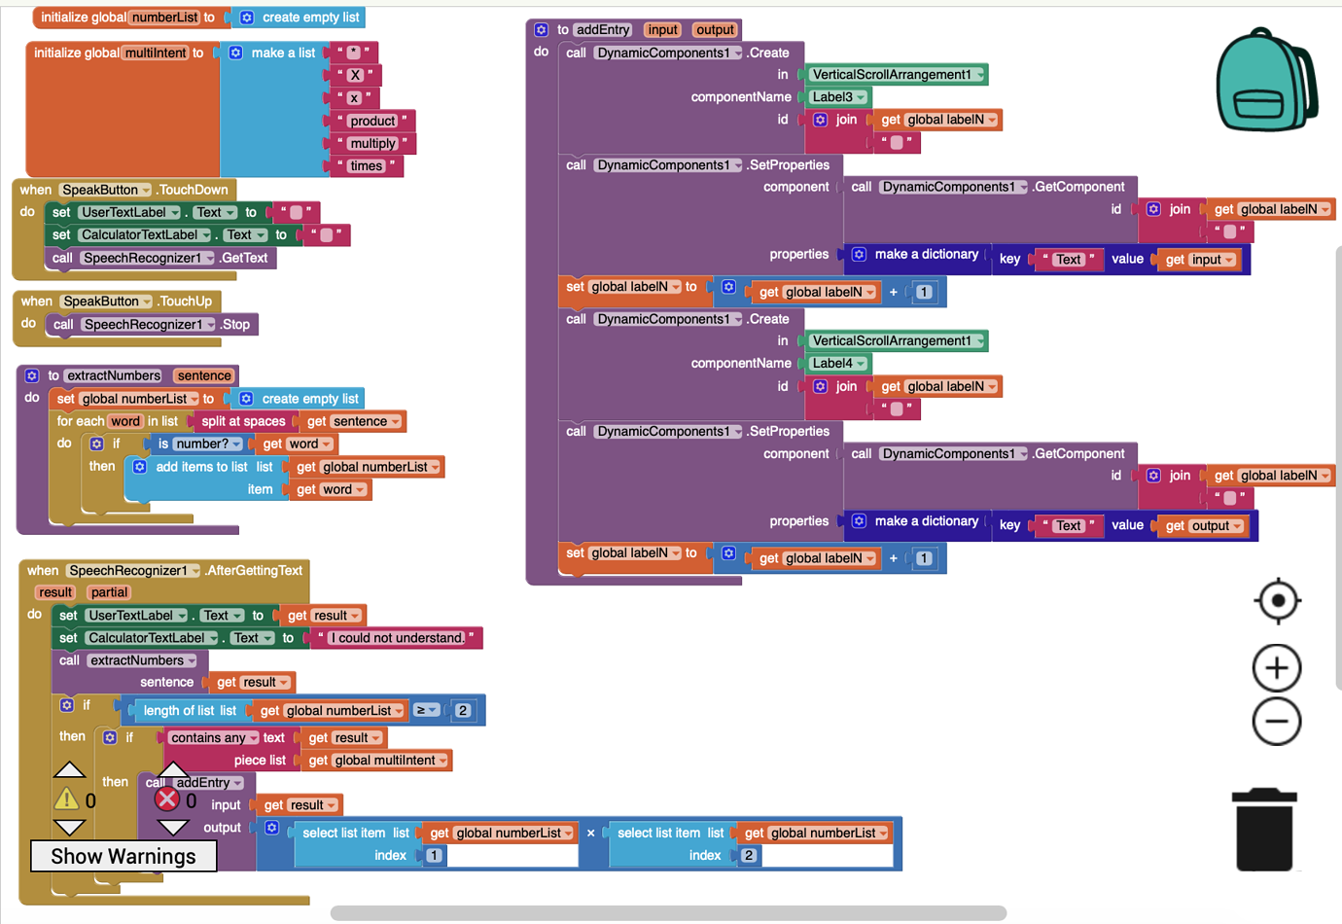Open the 'is number?' dropdown

pyautogui.click(x=236, y=444)
